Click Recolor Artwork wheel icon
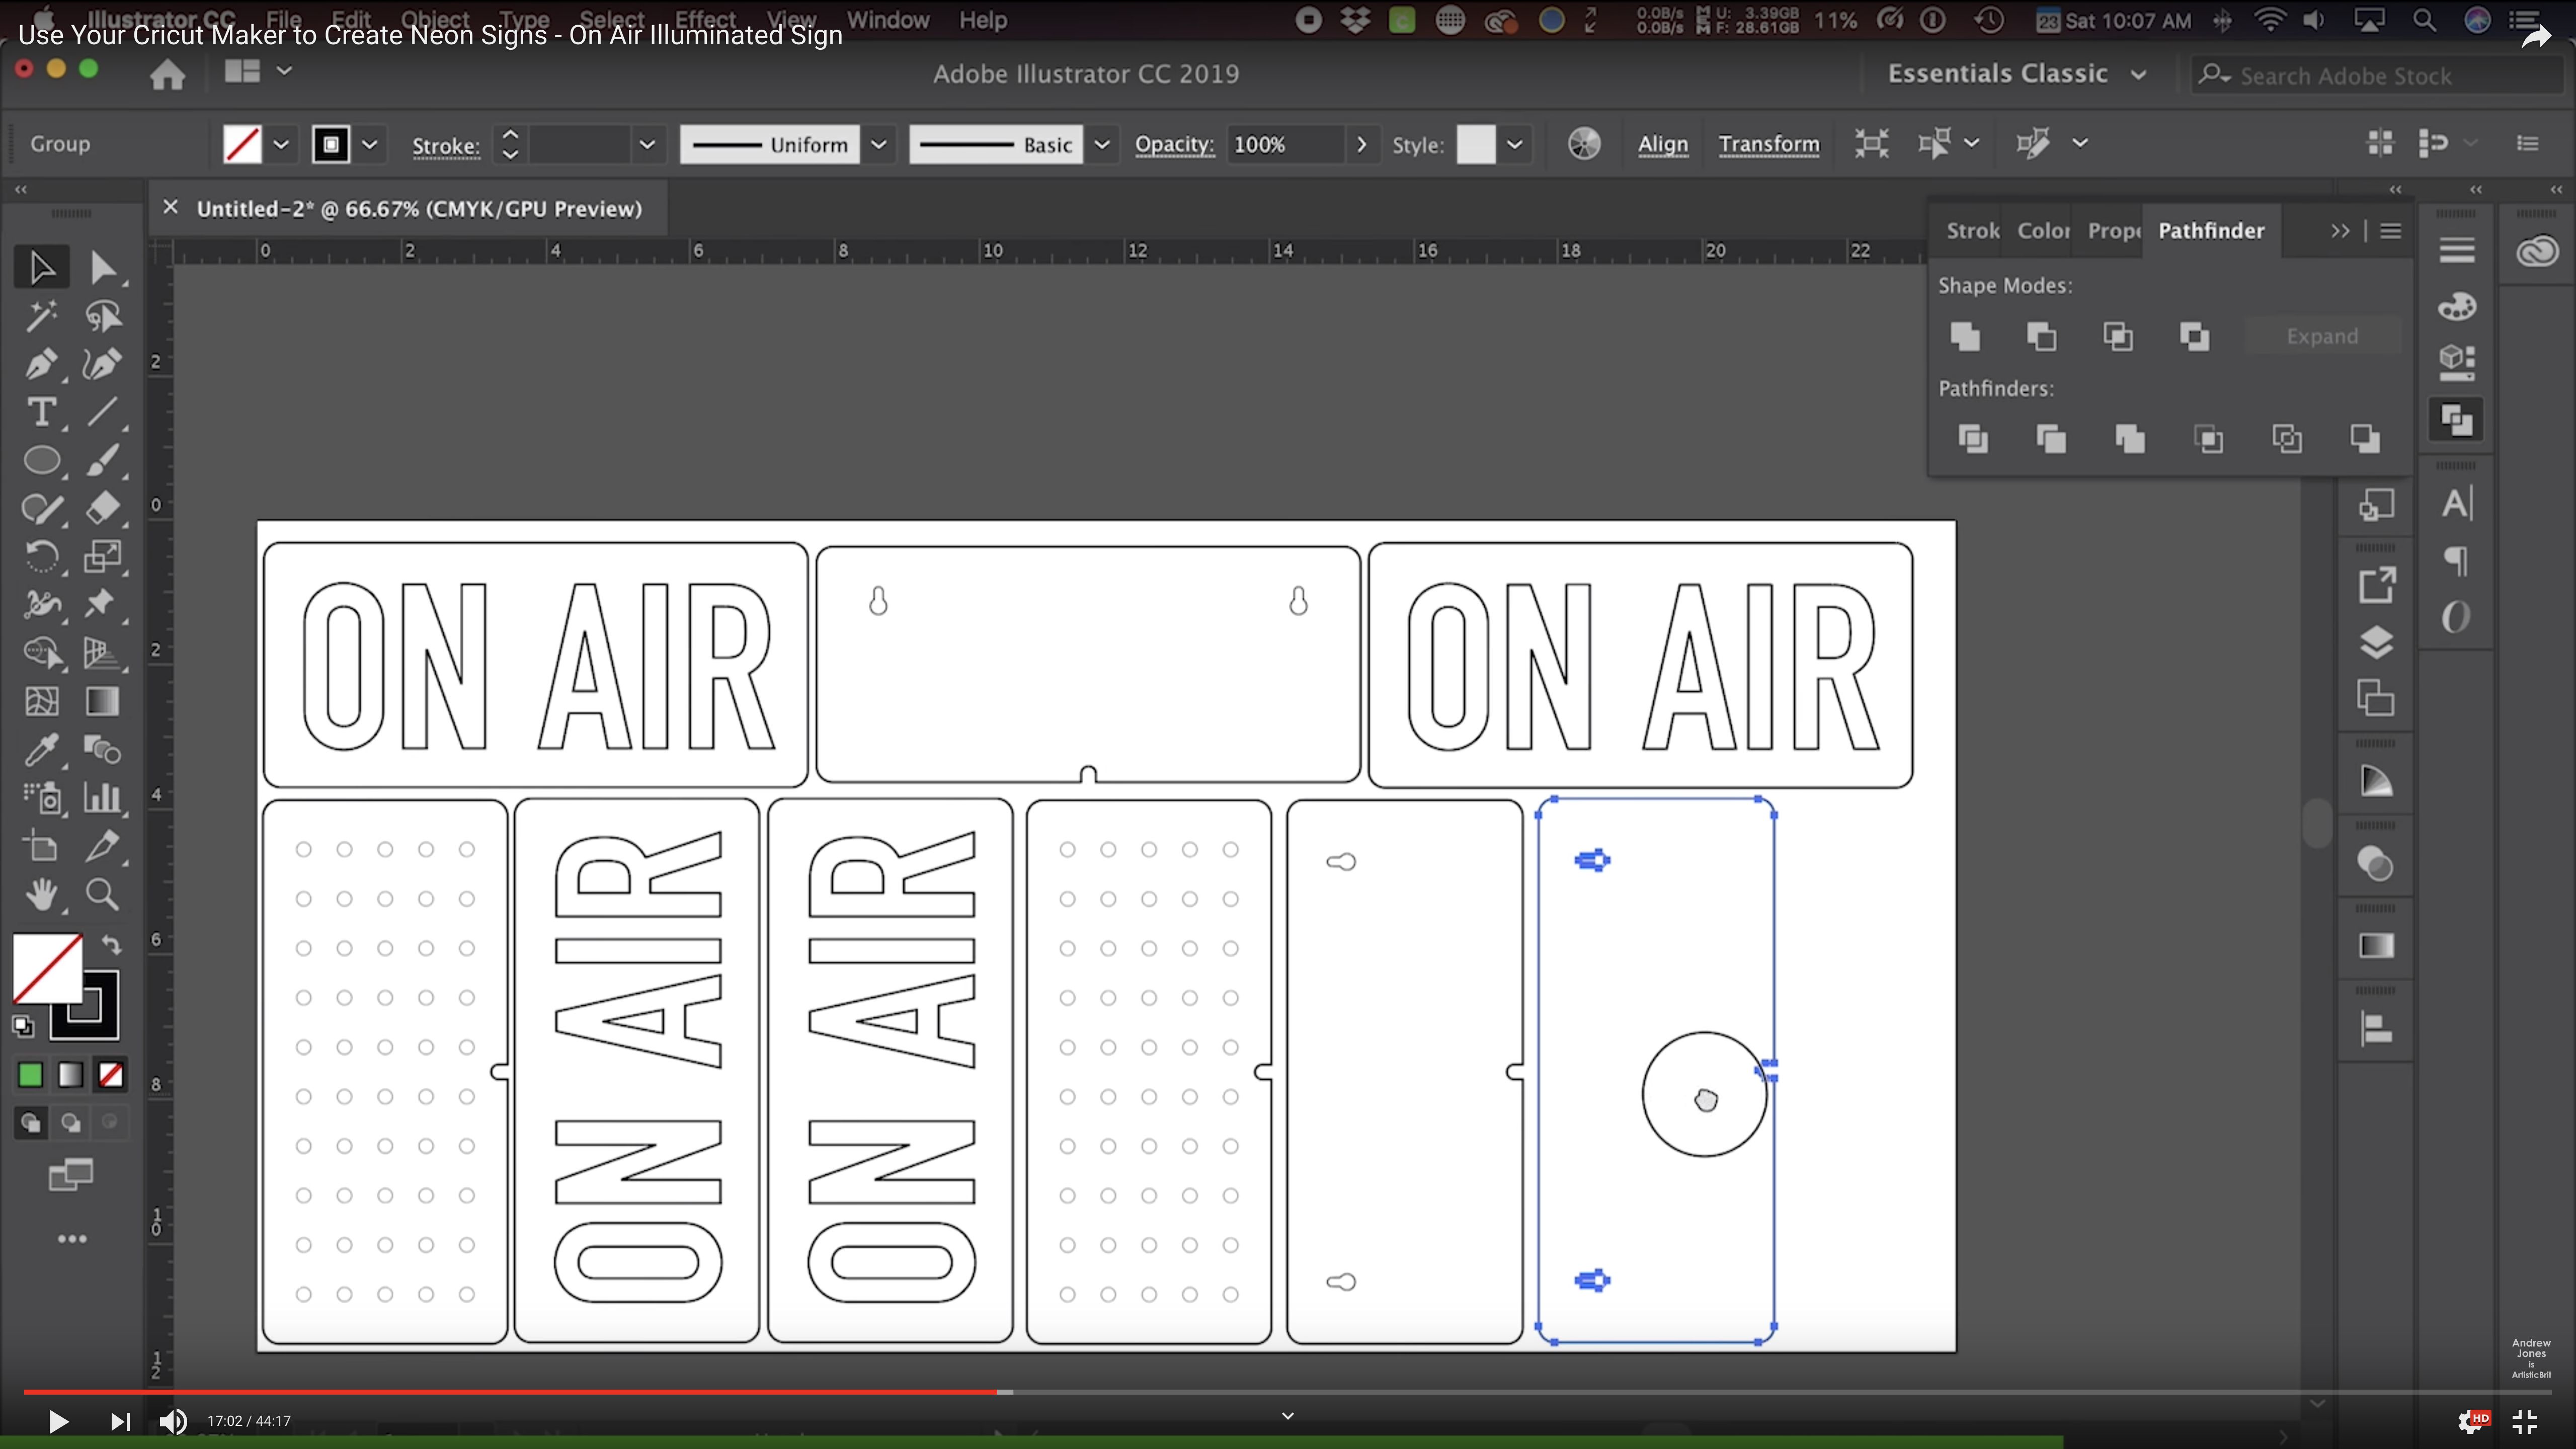 click(1584, 144)
